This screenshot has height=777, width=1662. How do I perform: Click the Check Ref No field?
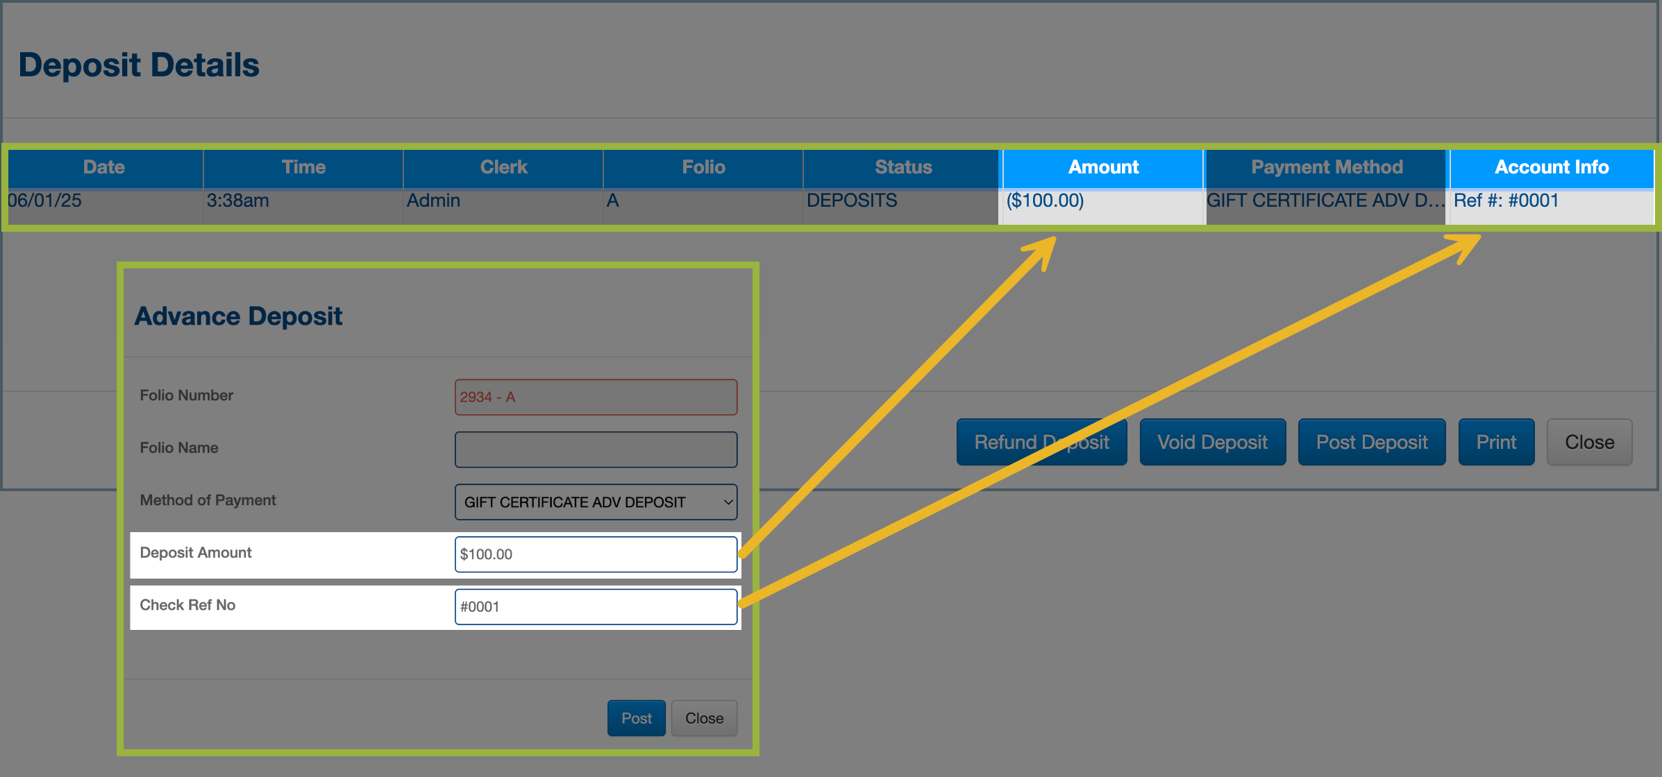[x=596, y=606]
